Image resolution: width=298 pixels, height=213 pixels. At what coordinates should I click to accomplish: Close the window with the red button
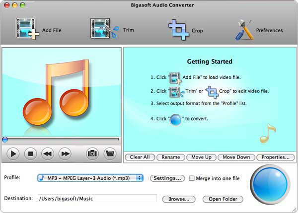[x=7, y=5]
